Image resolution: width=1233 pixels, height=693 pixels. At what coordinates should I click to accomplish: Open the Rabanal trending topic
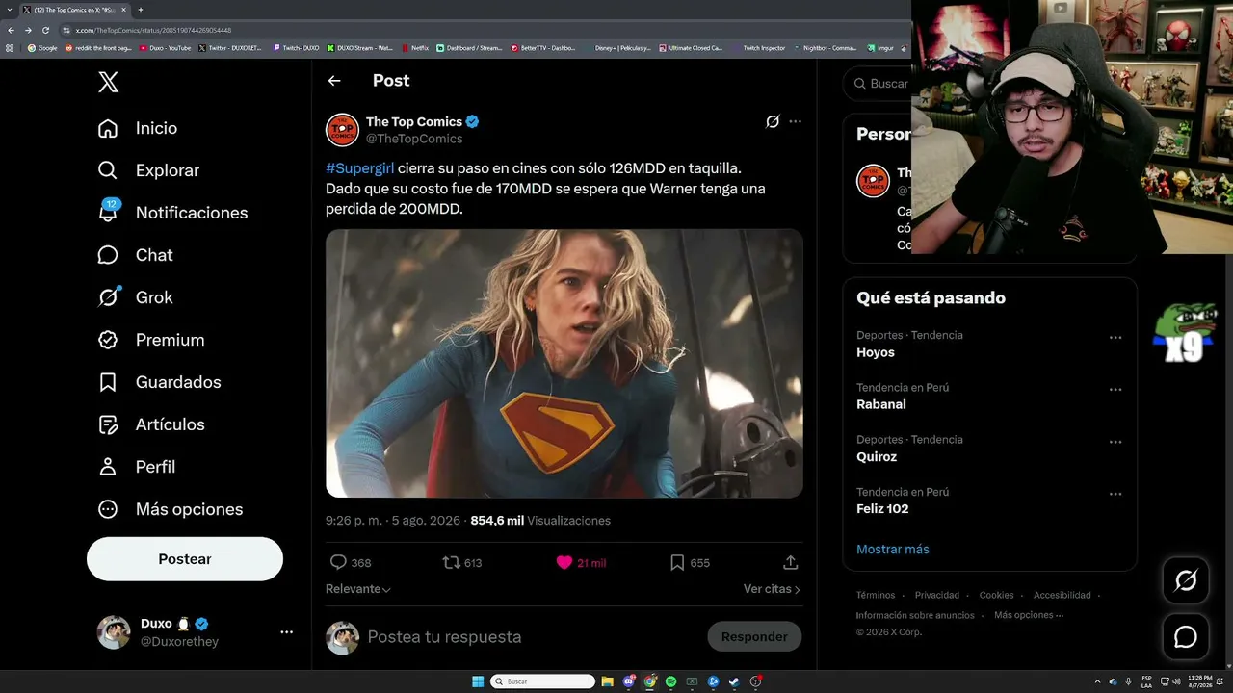tap(881, 404)
